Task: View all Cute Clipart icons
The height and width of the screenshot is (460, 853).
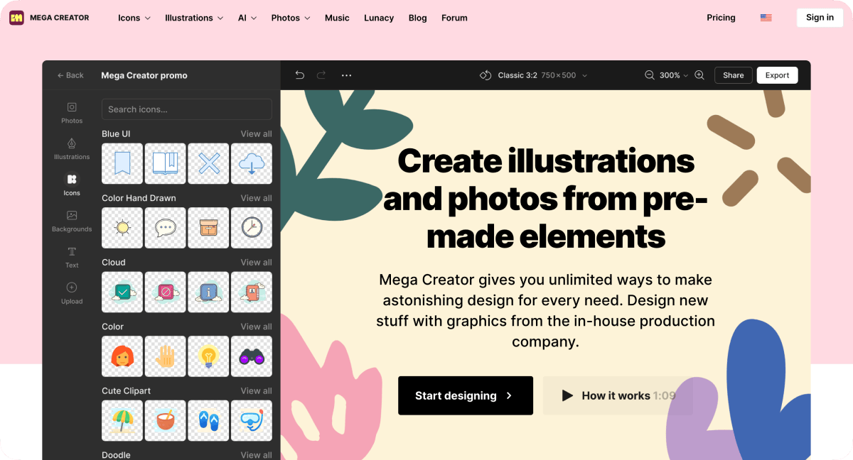Action: click(x=256, y=391)
